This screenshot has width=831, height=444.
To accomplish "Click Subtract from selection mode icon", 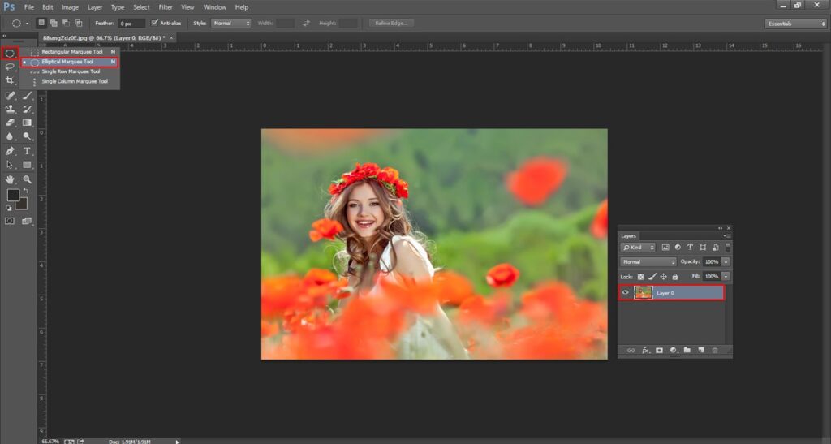I will [x=66, y=23].
